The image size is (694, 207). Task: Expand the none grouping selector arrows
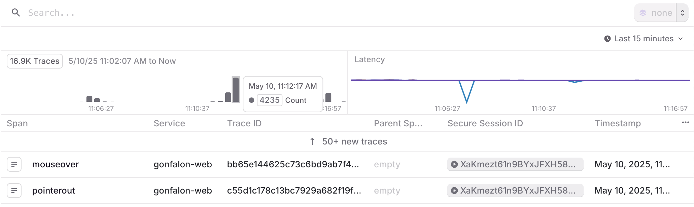[x=682, y=13]
